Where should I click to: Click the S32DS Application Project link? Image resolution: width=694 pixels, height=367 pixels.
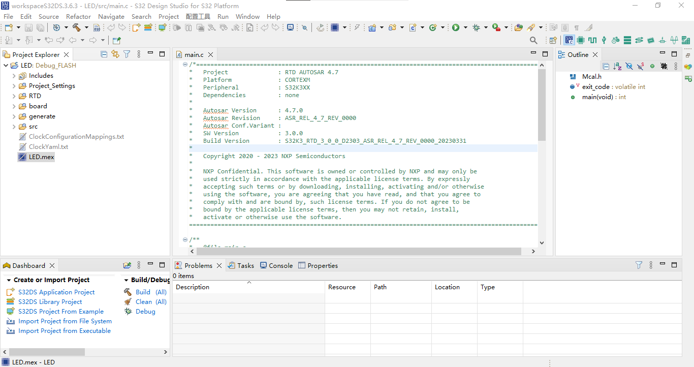coord(56,292)
